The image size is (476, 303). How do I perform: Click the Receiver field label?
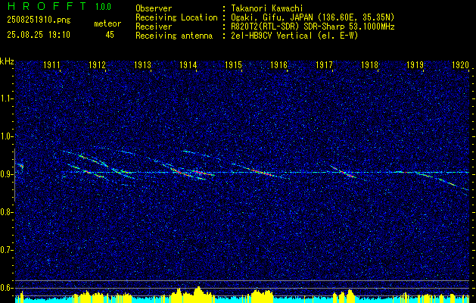pos(154,27)
